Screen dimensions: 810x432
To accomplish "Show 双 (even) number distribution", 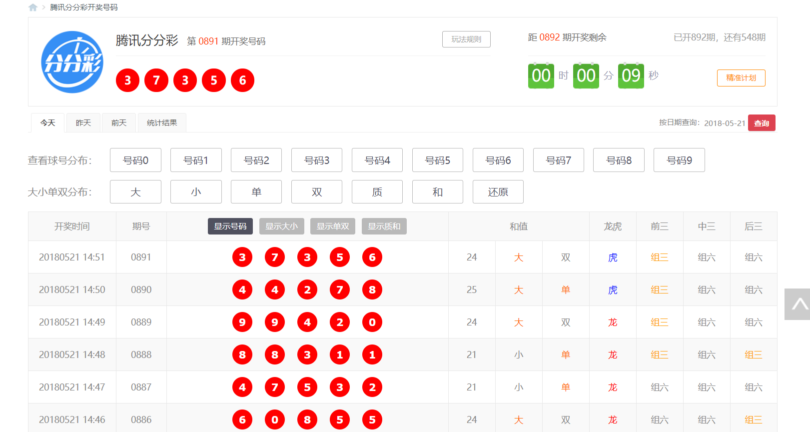I will (317, 192).
